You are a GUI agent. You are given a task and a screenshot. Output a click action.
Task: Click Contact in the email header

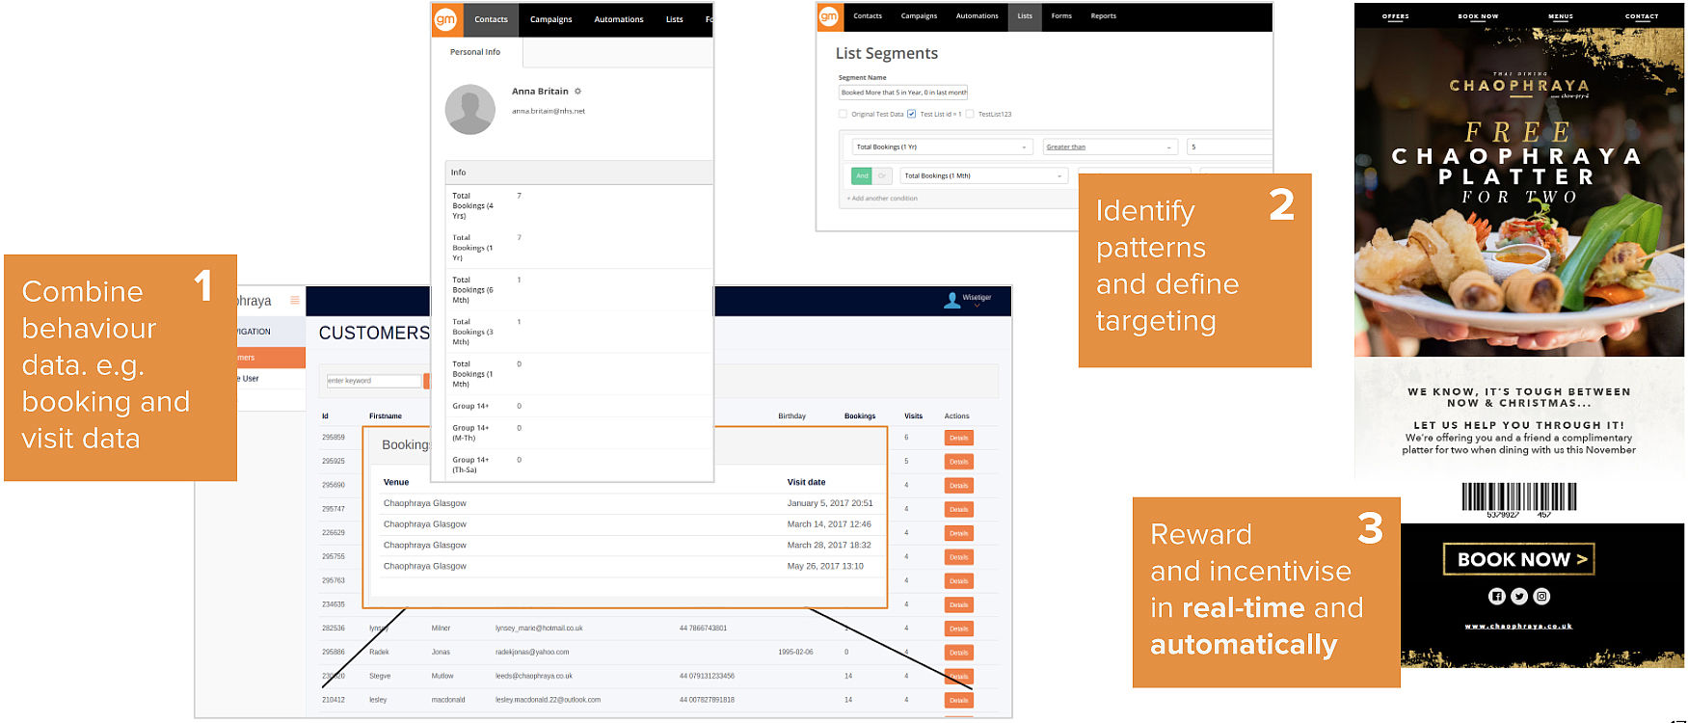(1642, 16)
